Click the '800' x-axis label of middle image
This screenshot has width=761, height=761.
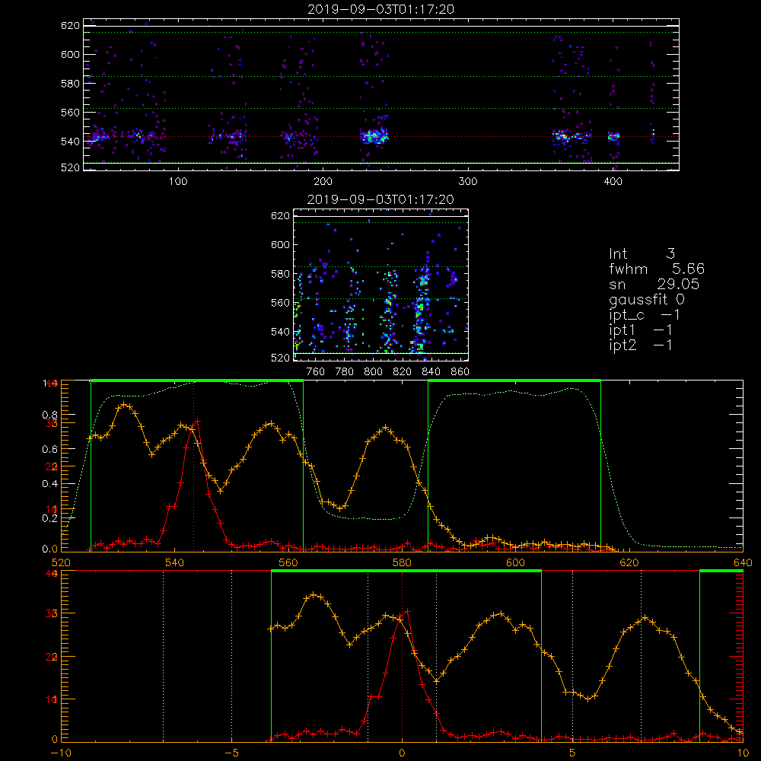373,372
